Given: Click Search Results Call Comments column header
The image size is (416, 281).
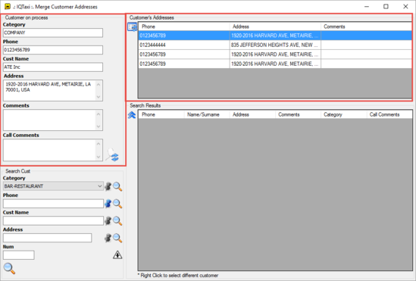Looking at the screenshot, I should pos(389,114).
